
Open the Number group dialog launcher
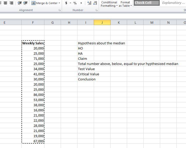[96, 10]
